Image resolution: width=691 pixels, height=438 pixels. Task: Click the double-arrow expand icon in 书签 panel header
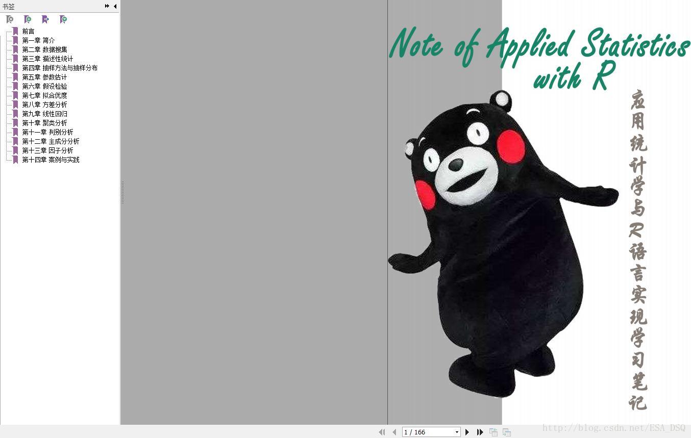107,6
